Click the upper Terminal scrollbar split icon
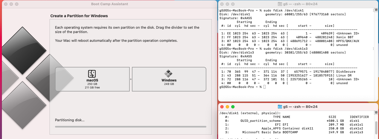 pyautogui.click(x=376, y=10)
